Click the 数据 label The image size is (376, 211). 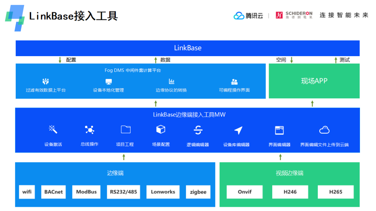tap(165, 60)
